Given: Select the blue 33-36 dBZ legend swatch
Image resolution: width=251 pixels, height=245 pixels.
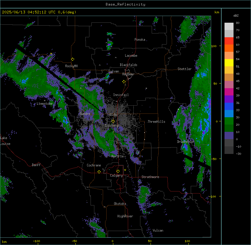Looking at the screenshot, I should click(x=229, y=106).
